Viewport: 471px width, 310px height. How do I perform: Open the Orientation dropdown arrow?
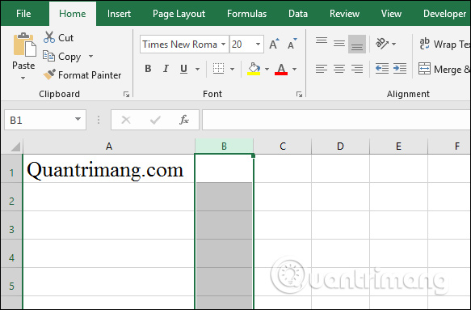393,45
